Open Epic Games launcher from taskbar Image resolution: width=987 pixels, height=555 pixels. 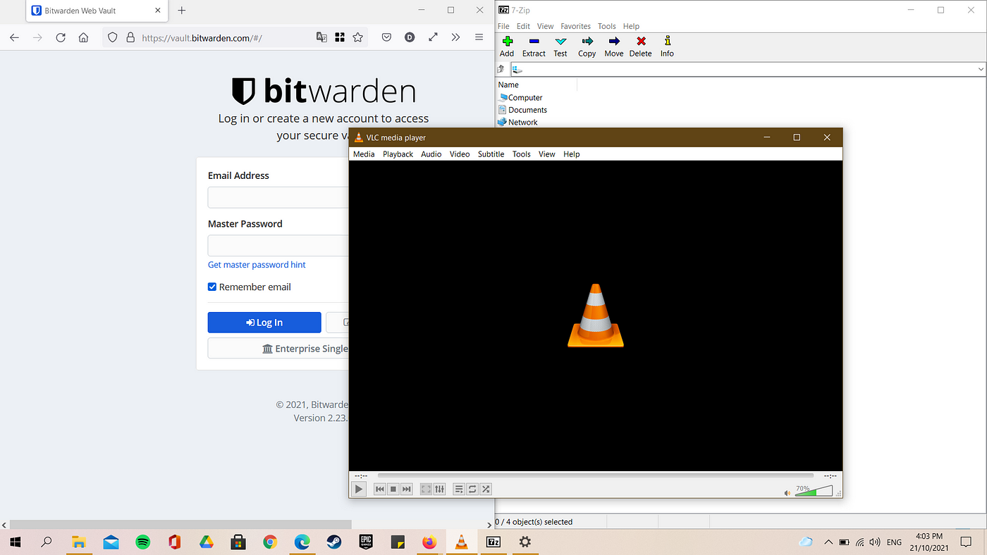pos(366,542)
